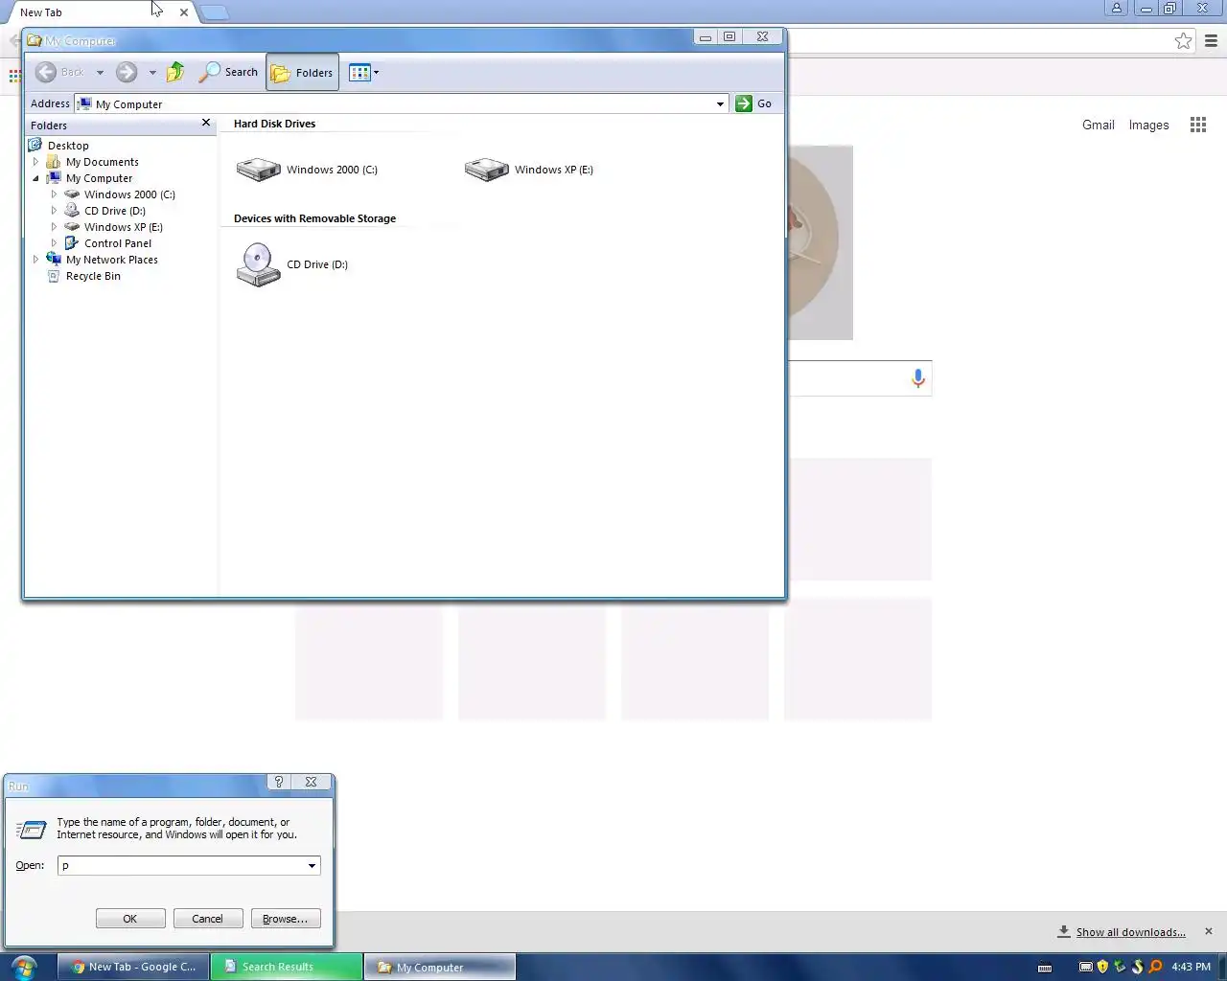Toggle the Folders pane button

pyautogui.click(x=302, y=72)
